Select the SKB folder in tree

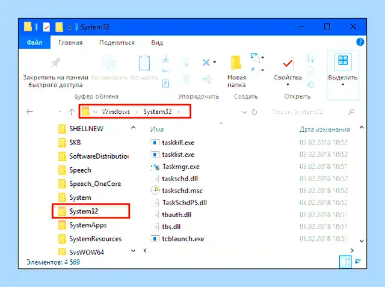click(70, 143)
